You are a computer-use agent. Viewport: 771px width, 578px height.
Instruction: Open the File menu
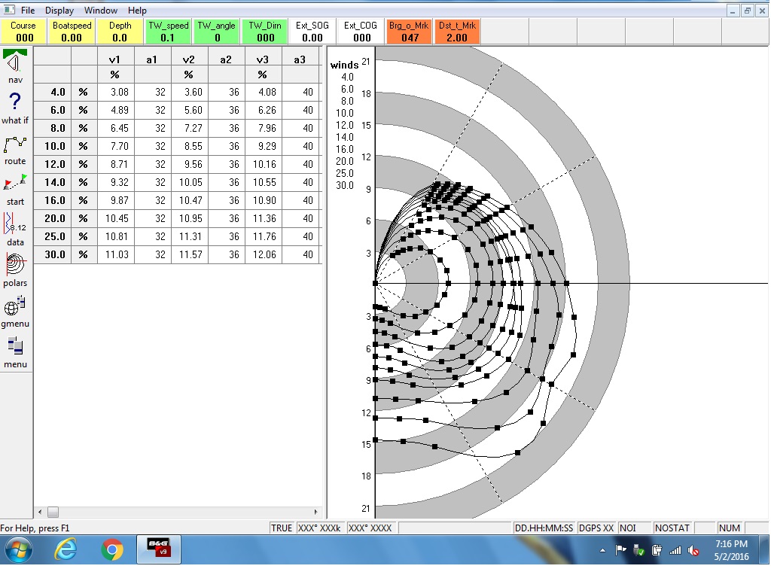click(28, 11)
